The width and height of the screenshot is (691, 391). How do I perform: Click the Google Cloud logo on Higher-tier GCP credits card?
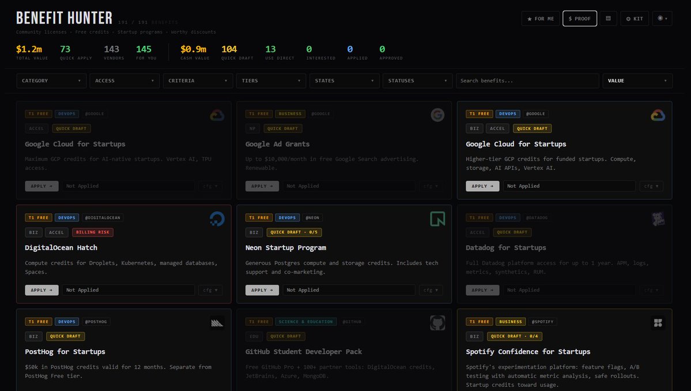pyautogui.click(x=658, y=115)
